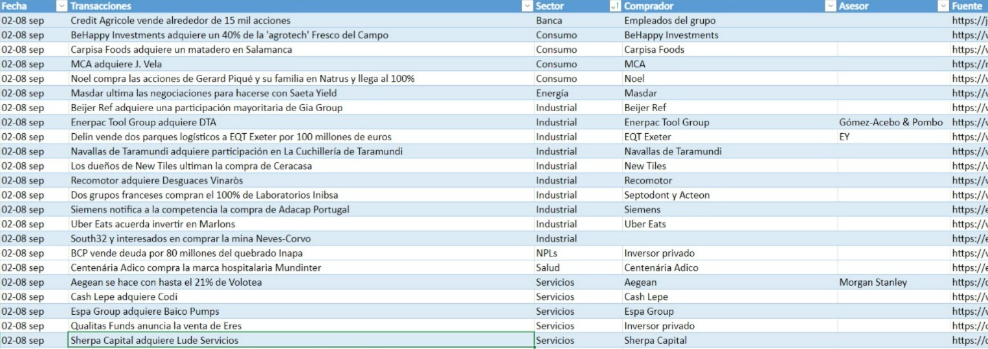Select the Navallas de Taramundi adquiere participación cell
The width and height of the screenshot is (988, 349).
coord(300,151)
